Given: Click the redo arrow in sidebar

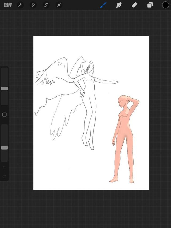Looking at the screenshot, I should [5, 176].
